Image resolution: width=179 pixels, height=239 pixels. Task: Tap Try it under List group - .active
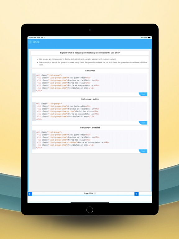click(143, 123)
